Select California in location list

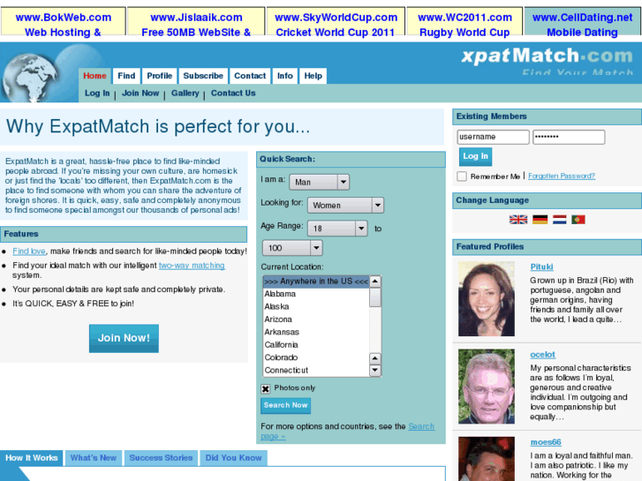(316, 345)
